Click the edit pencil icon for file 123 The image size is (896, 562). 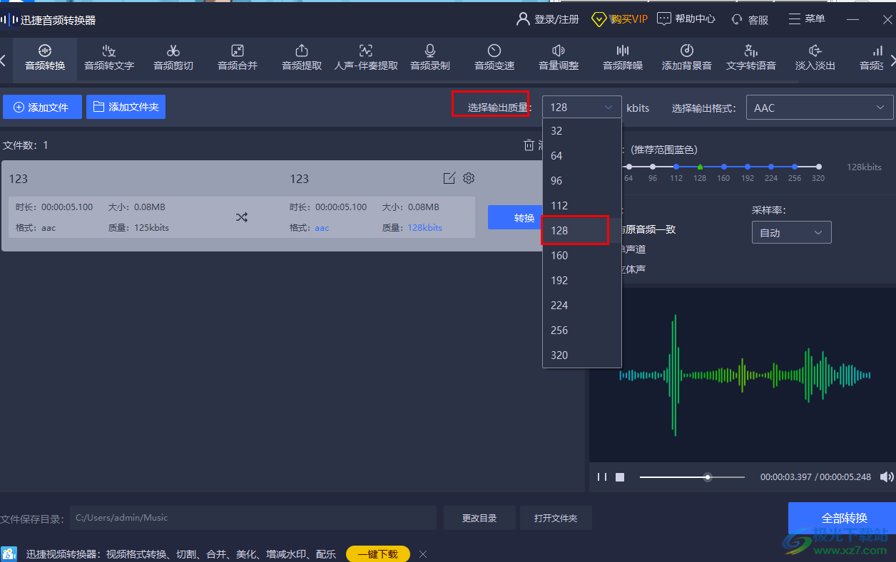tap(449, 178)
